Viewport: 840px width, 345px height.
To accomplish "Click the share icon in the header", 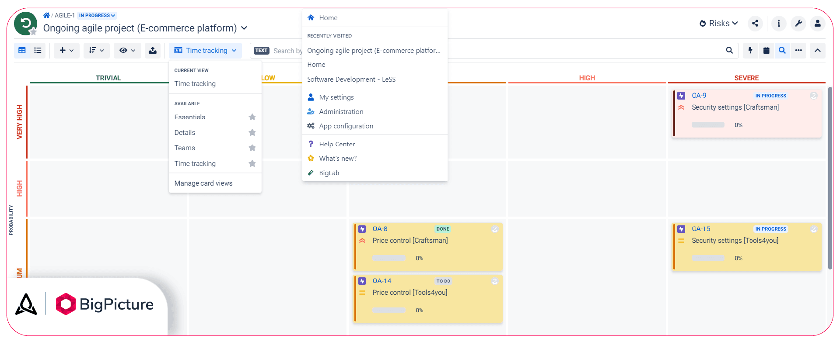I will point(755,24).
